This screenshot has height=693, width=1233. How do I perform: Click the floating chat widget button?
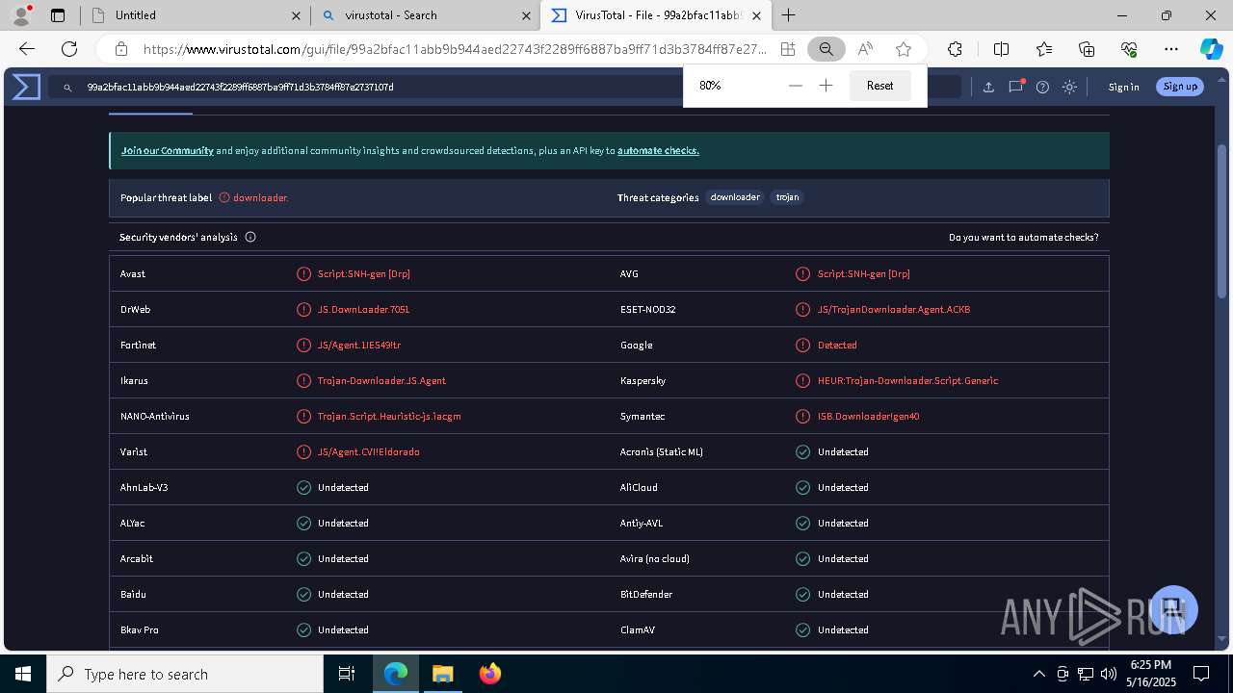click(1171, 608)
